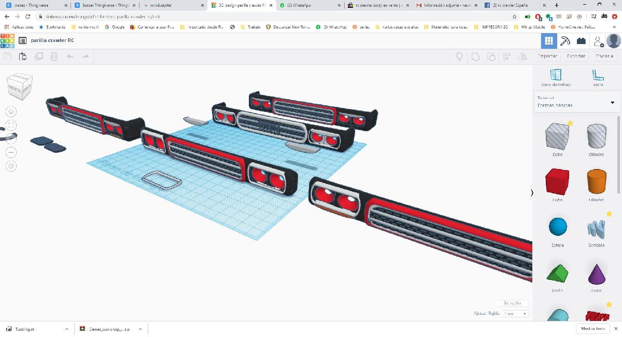Open the Formas básicas shape dropdown

point(577,102)
